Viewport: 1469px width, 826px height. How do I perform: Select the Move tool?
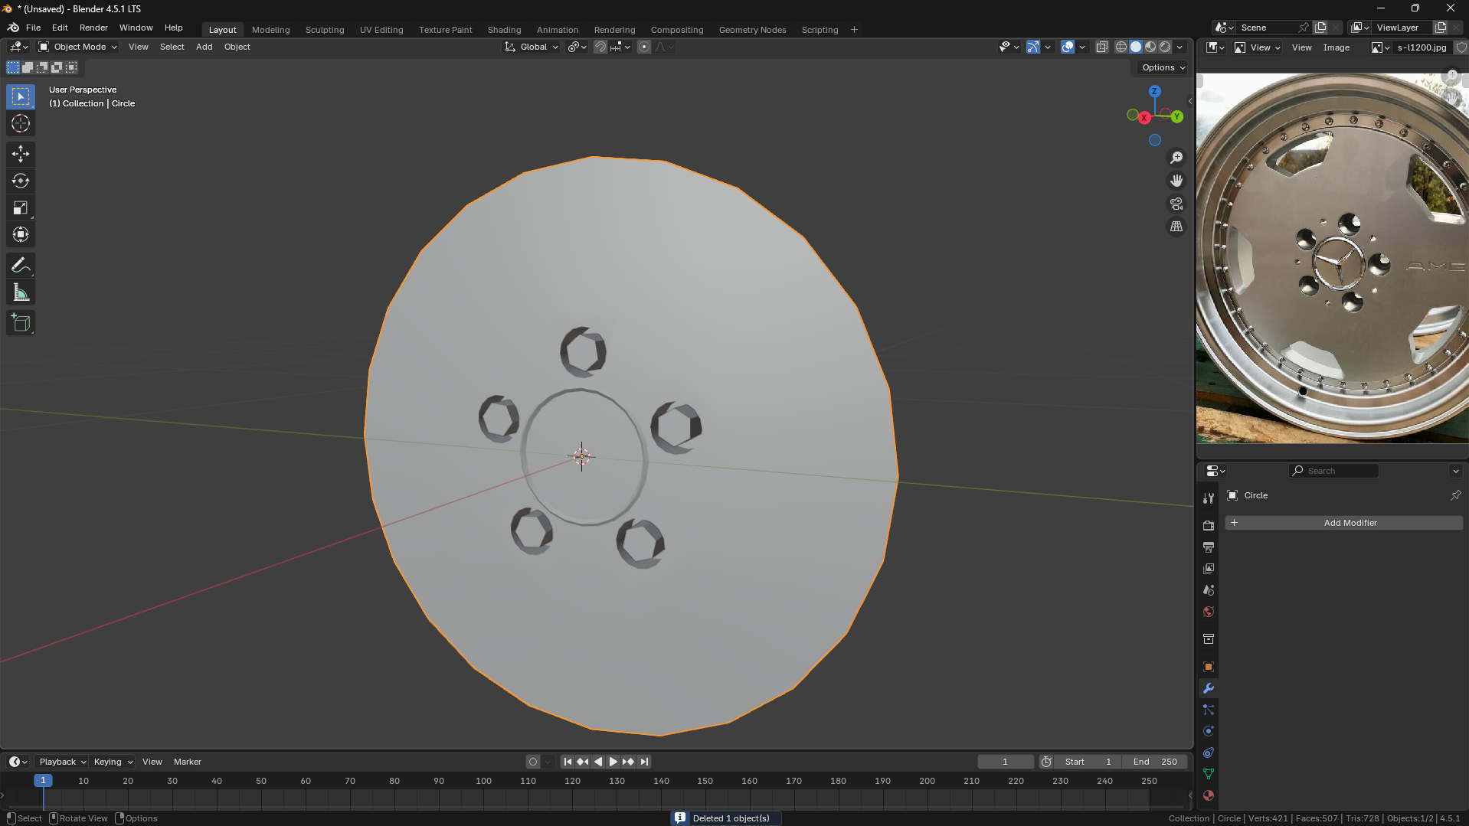coord(21,154)
